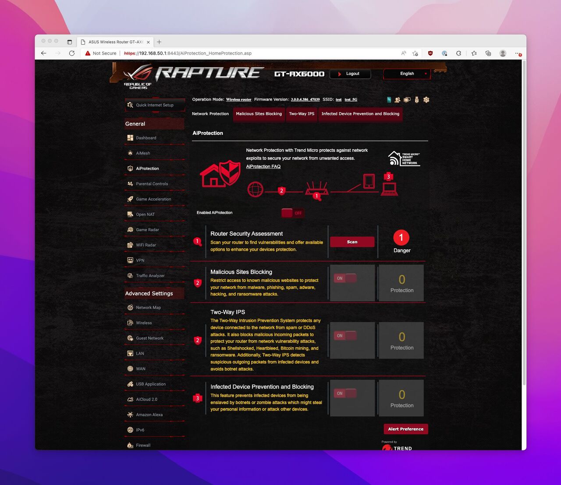Open the AiProtection FAQ link
The height and width of the screenshot is (485, 561).
pos(263,166)
